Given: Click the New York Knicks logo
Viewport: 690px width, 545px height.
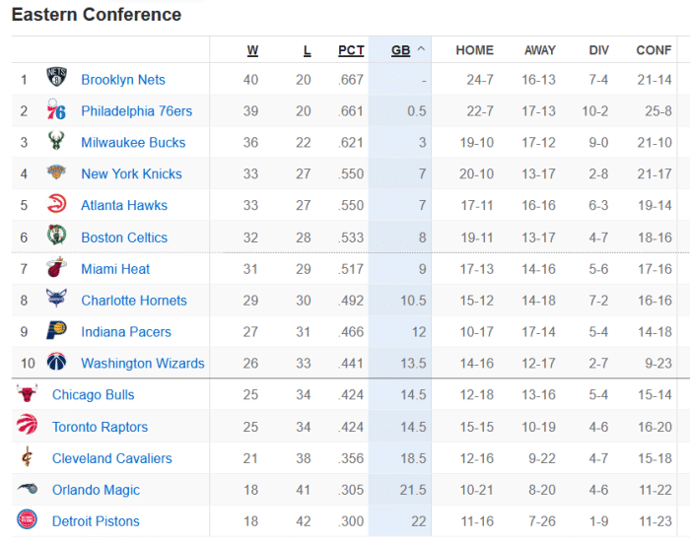Looking at the screenshot, I should [56, 173].
